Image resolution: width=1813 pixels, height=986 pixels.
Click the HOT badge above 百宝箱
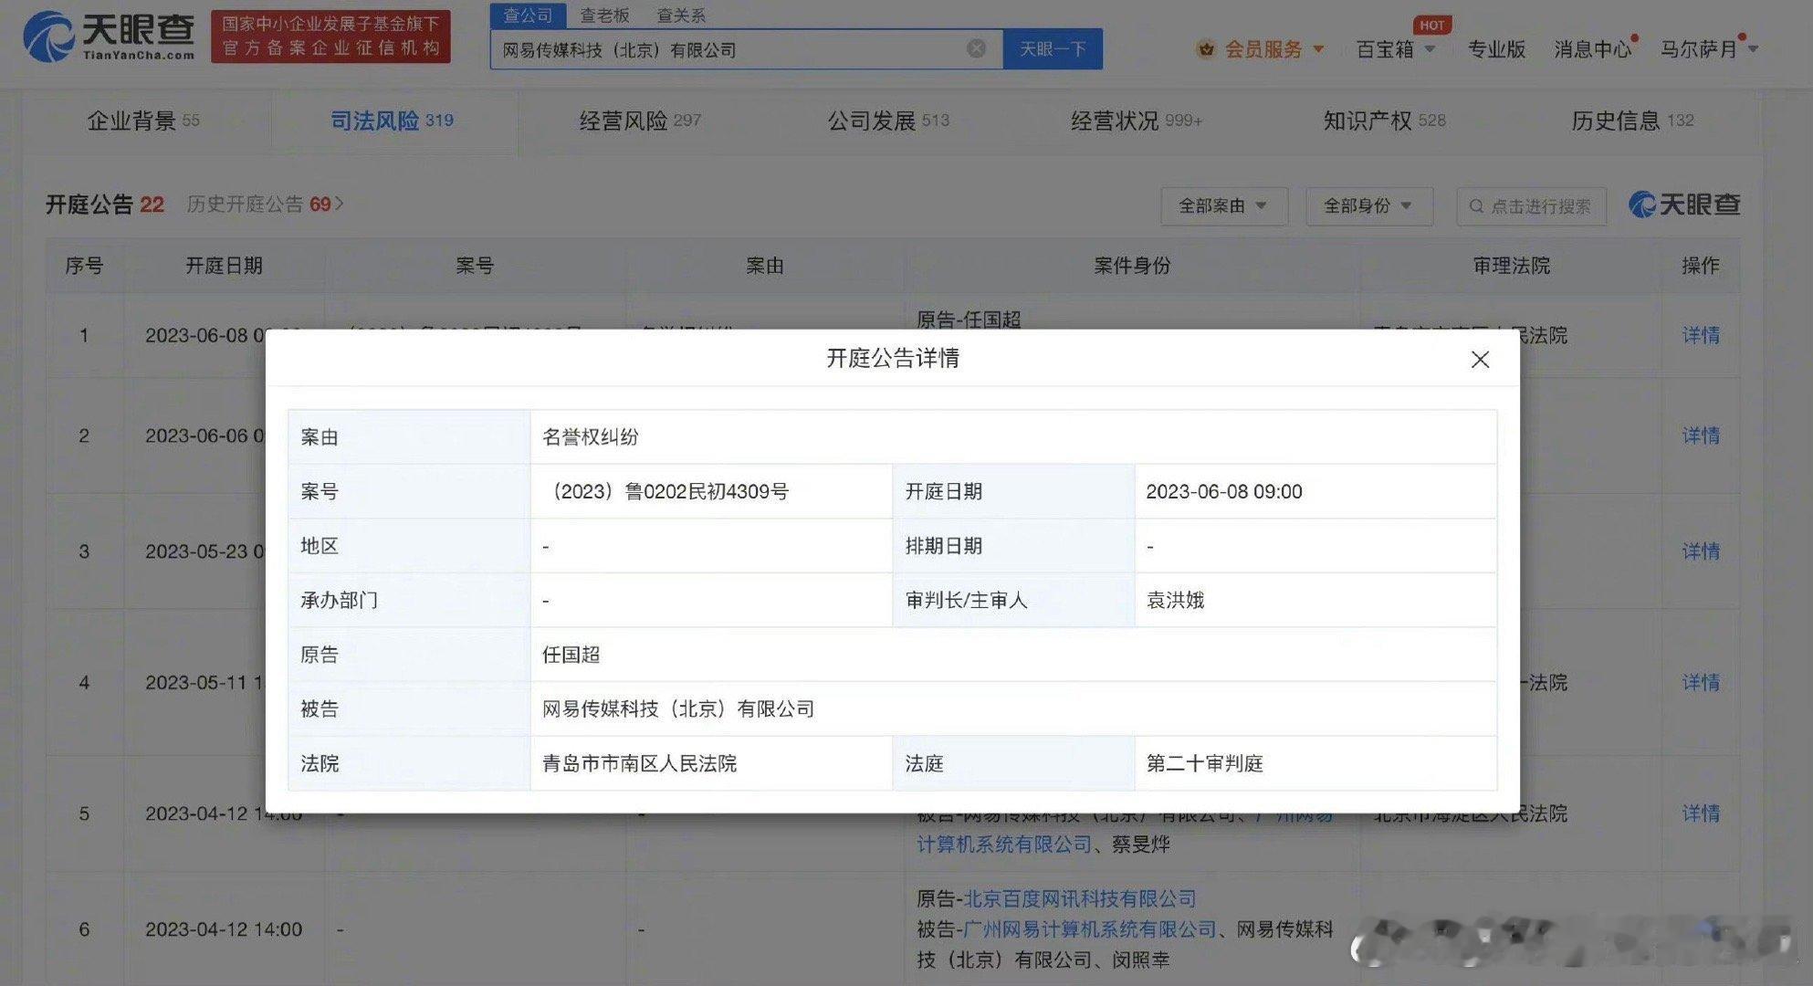1431,25
